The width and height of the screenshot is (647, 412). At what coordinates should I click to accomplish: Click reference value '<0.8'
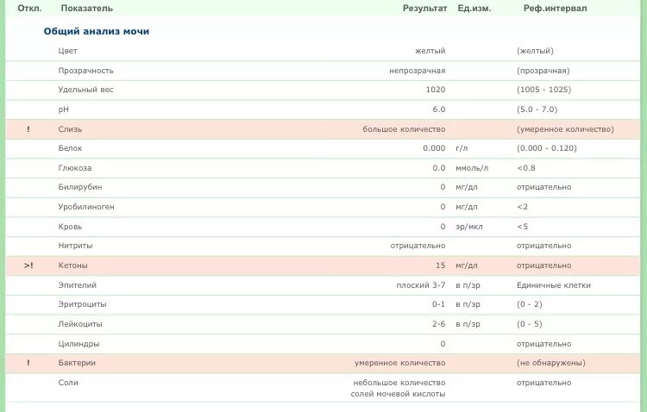(x=526, y=168)
